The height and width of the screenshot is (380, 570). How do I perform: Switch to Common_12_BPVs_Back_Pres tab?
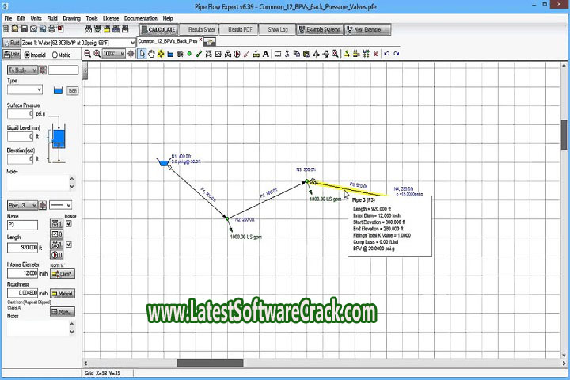[168, 41]
